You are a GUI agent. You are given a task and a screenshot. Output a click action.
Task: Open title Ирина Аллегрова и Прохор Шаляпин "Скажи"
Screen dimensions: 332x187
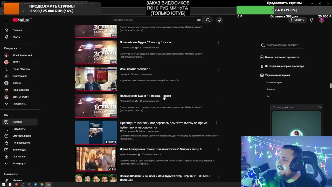(161, 149)
